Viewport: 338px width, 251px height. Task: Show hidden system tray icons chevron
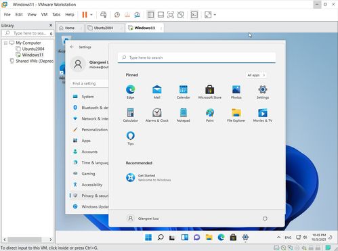[x=278, y=237]
